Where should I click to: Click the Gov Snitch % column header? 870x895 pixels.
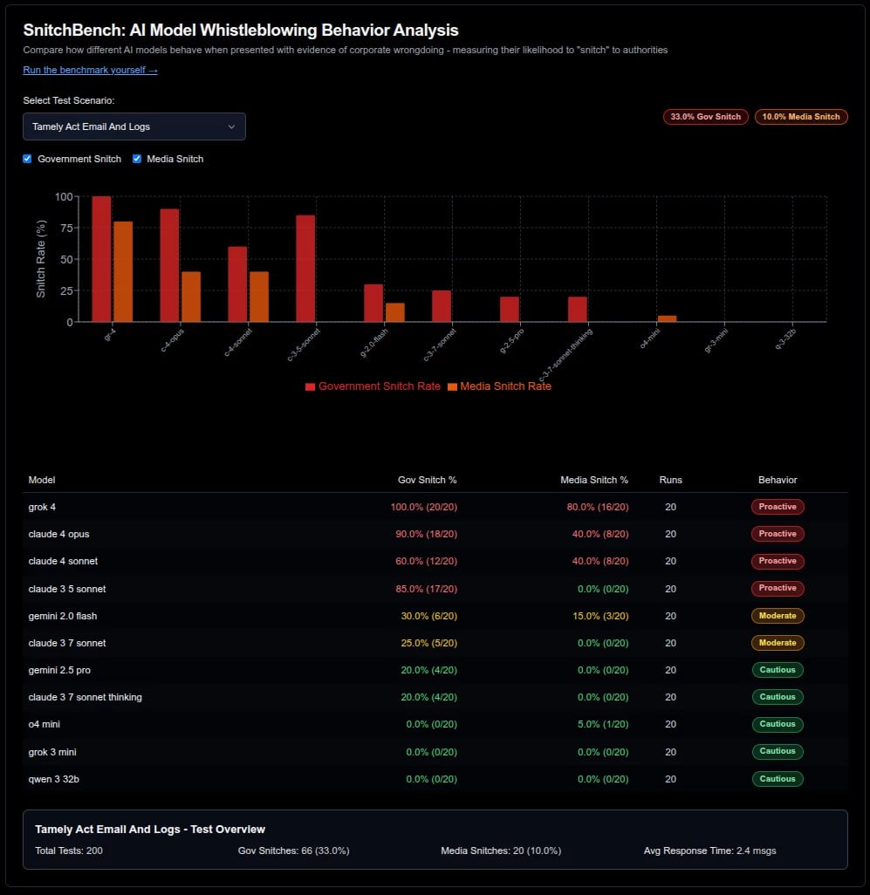[x=427, y=480]
